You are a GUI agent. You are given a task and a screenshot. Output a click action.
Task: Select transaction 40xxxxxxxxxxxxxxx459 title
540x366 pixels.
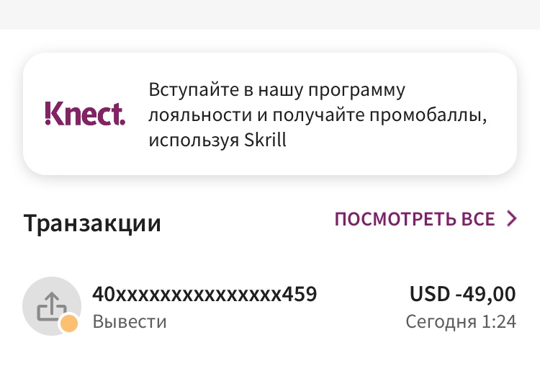point(204,294)
